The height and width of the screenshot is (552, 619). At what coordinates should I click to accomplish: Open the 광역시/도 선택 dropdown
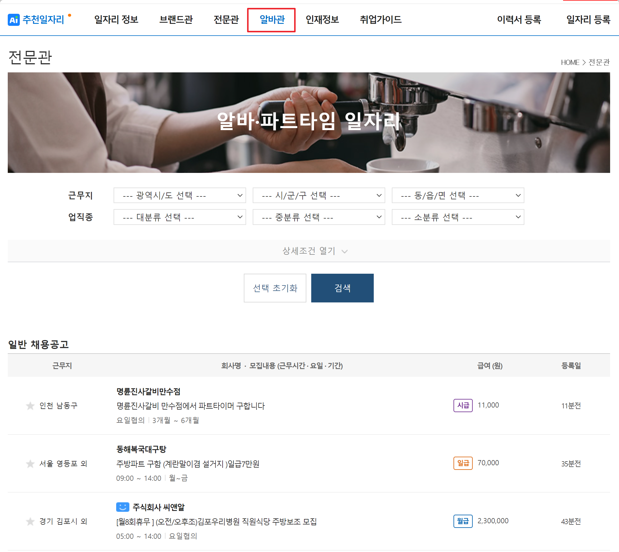(x=180, y=195)
